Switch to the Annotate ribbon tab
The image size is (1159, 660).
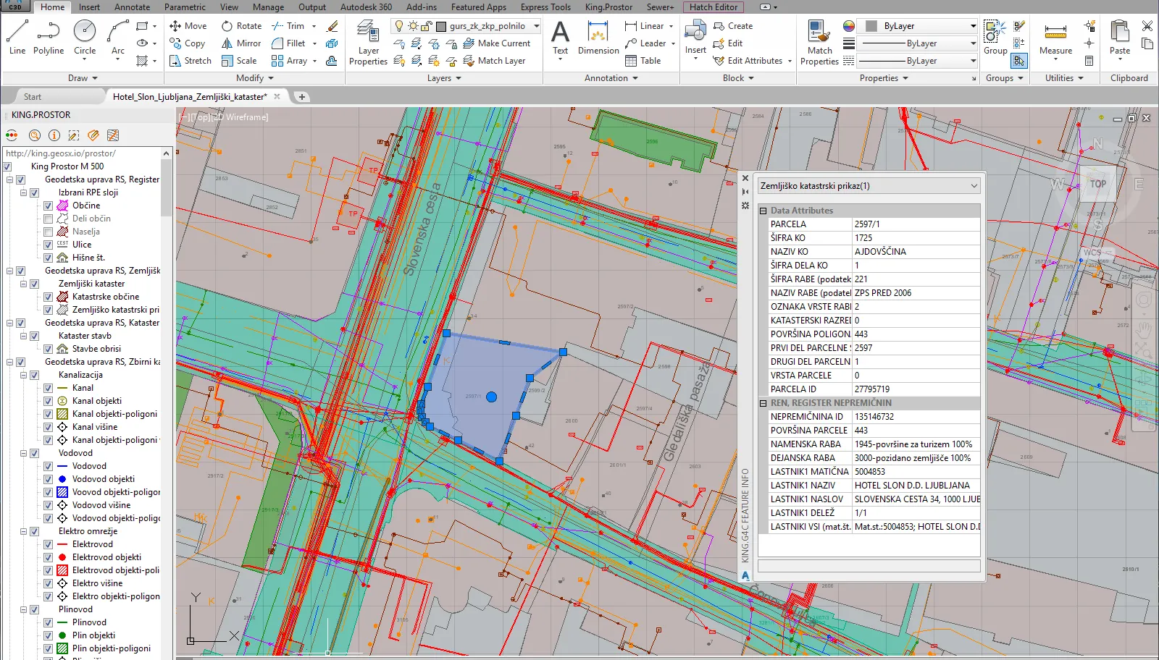[x=132, y=7]
